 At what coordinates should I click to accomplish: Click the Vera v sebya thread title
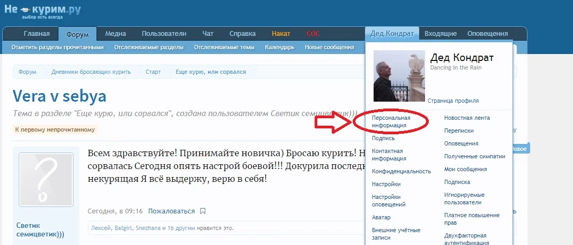click(x=59, y=96)
